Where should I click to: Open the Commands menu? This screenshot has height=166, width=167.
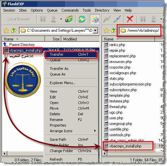70,10
